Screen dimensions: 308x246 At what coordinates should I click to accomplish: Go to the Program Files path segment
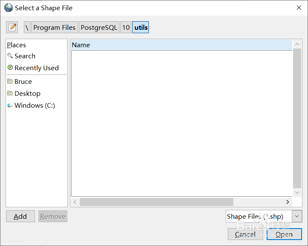tap(54, 27)
